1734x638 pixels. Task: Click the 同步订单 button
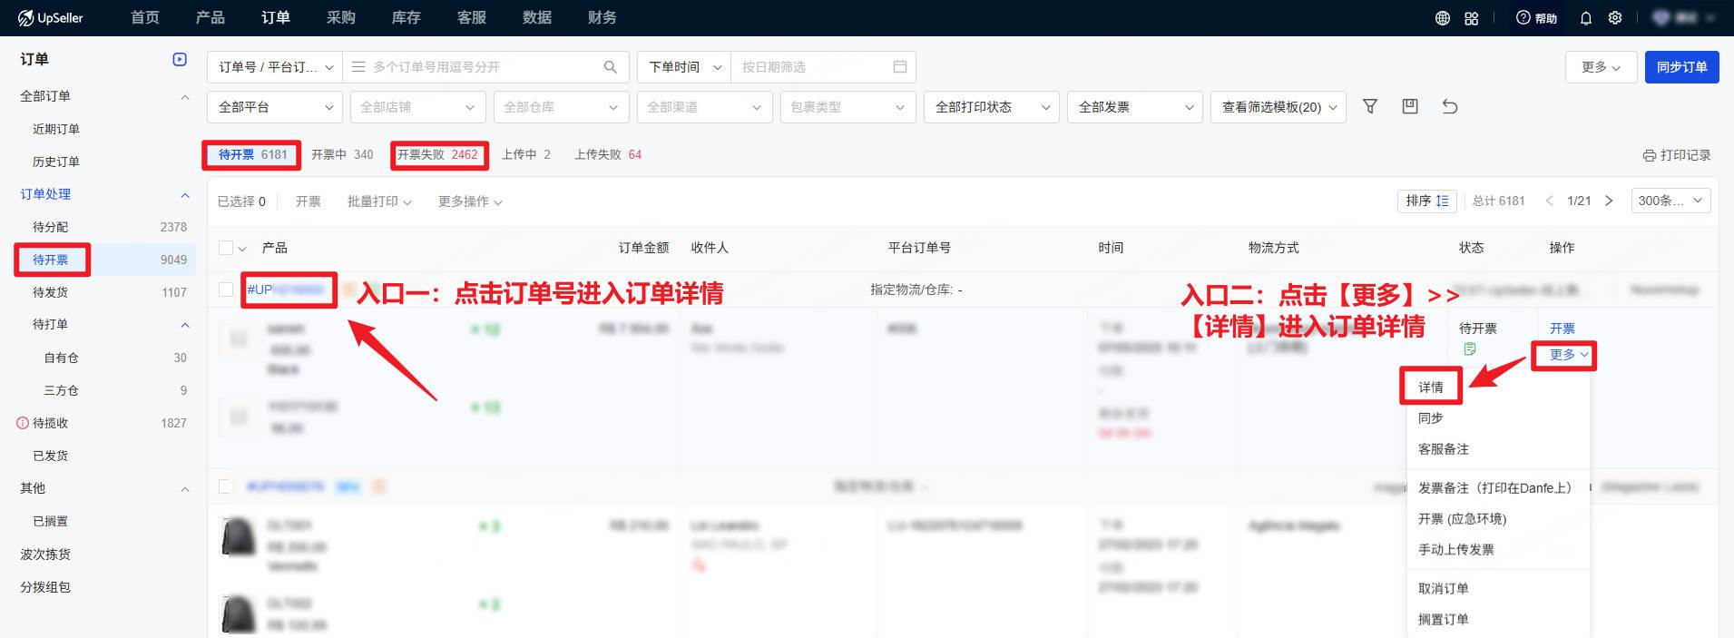click(x=1682, y=67)
